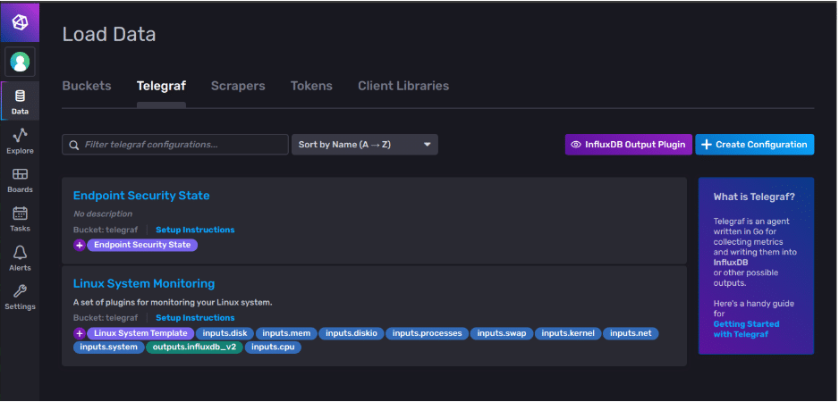Click the inputs.diskio label
The image size is (839, 402).
[352, 333]
